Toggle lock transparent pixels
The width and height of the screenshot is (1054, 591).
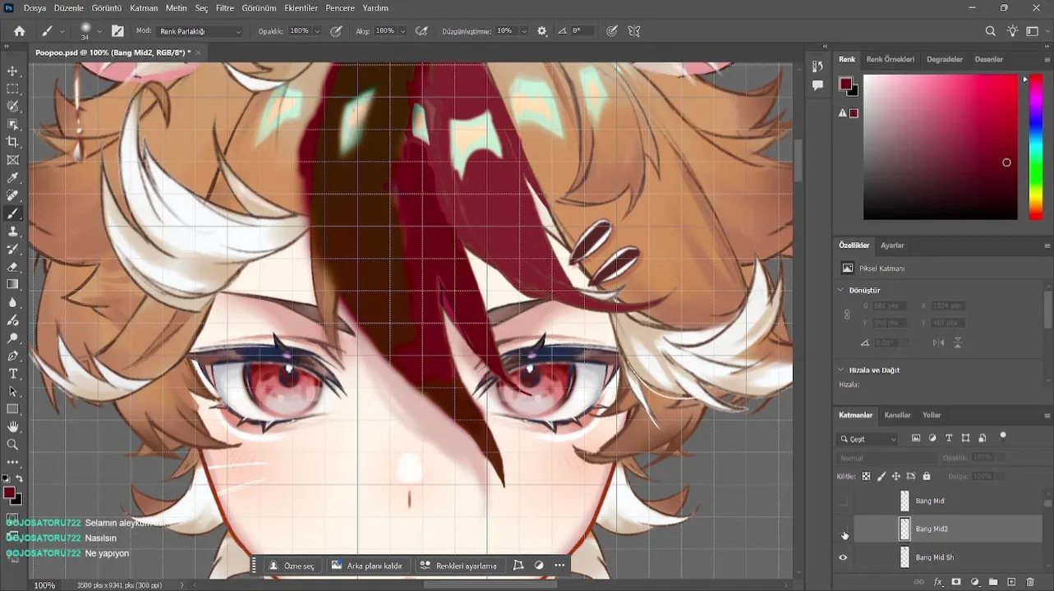pos(866,476)
